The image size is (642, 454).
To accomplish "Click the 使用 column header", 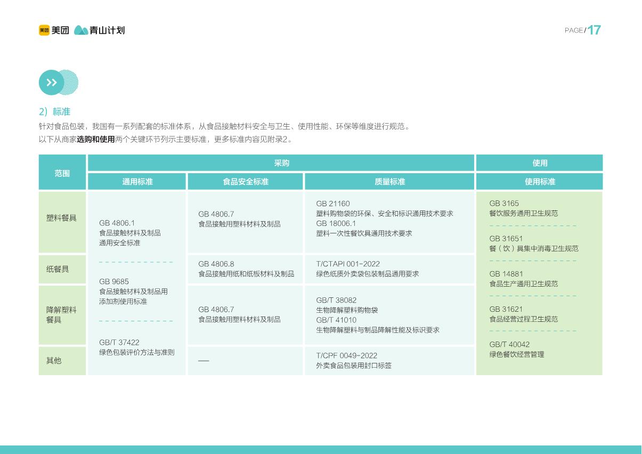I will tap(539, 163).
